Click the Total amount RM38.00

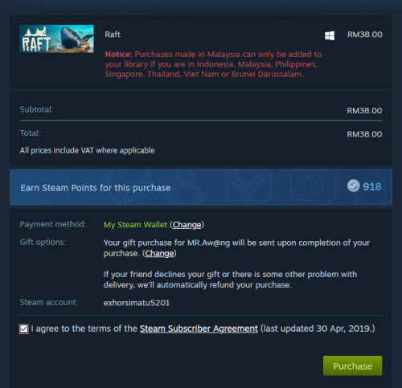click(x=364, y=134)
